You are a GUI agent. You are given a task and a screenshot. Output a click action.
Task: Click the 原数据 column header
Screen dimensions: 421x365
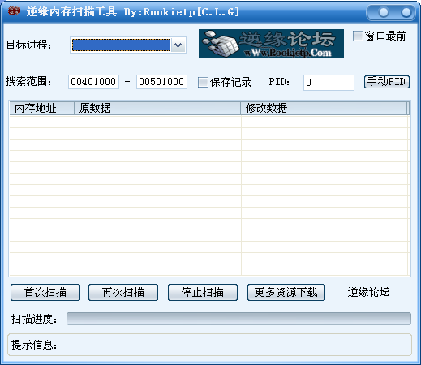(157, 108)
